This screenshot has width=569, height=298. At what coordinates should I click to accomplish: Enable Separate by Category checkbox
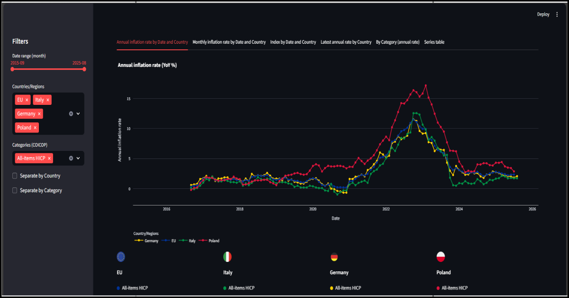pos(15,191)
